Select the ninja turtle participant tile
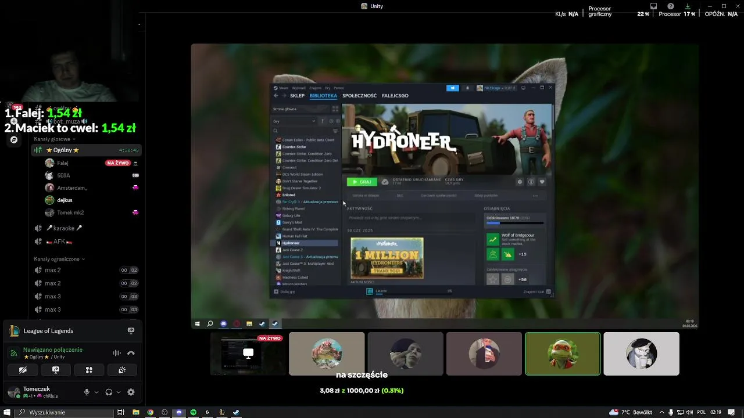Viewport: 744px width, 418px height. tap(563, 354)
